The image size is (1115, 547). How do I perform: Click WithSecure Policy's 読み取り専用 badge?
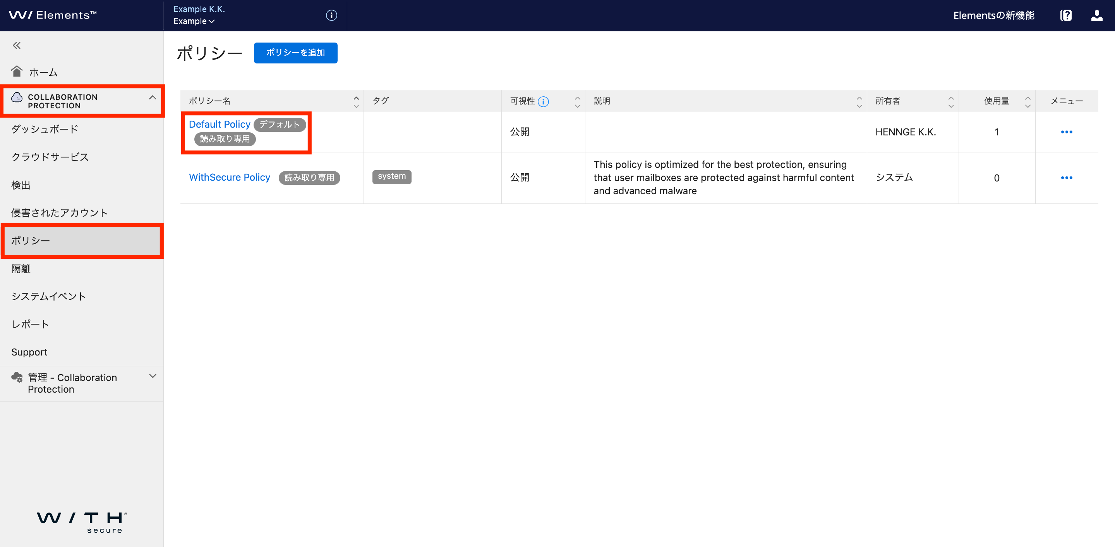tap(309, 178)
